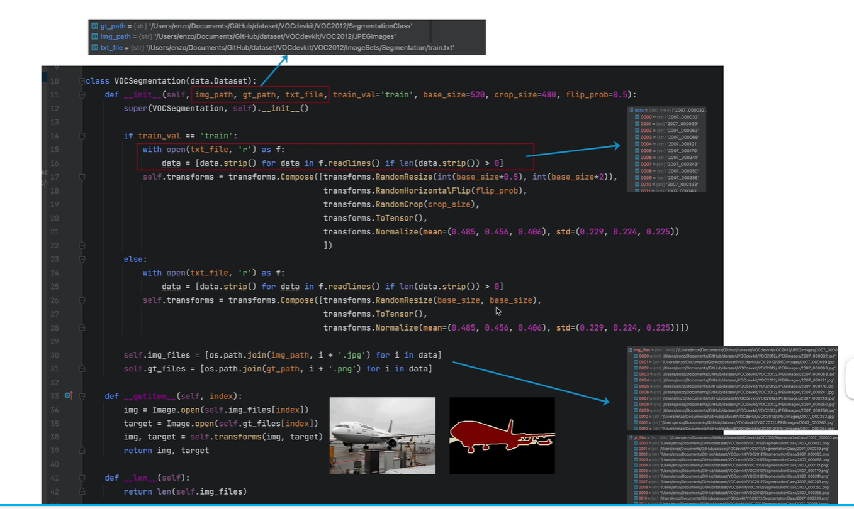The image size is (854, 509).
Task: Click the img_path variable icon in debugger
Action: coord(95,36)
